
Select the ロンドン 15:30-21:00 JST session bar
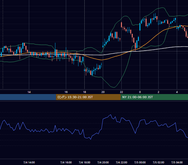click(x=88, y=97)
